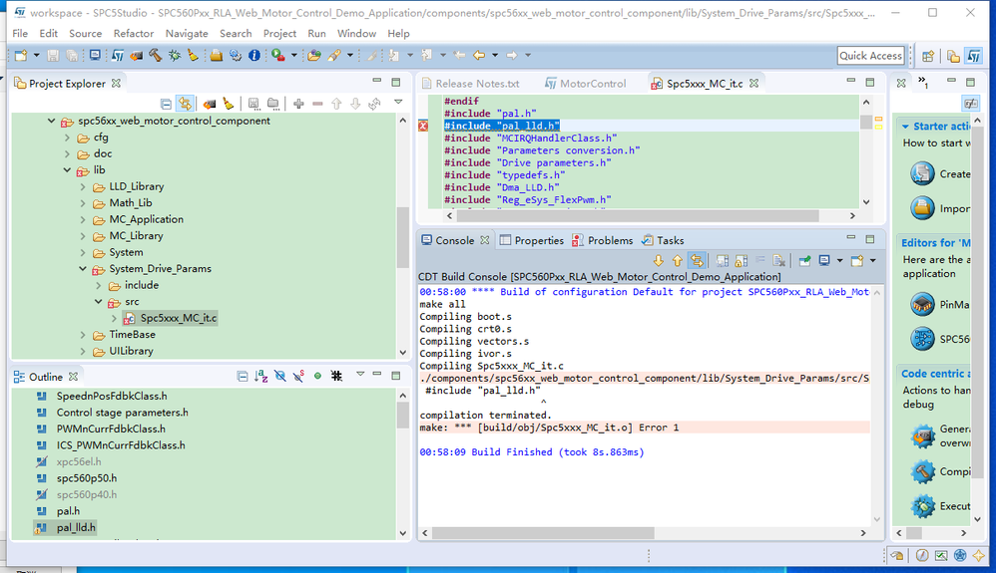The width and height of the screenshot is (996, 573).
Task: Click the chip icon next to the hammer in the main toolbar
Action: 136,56
